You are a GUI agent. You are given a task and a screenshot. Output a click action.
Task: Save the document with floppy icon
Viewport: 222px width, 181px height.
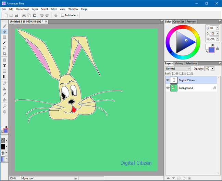click(16, 15)
